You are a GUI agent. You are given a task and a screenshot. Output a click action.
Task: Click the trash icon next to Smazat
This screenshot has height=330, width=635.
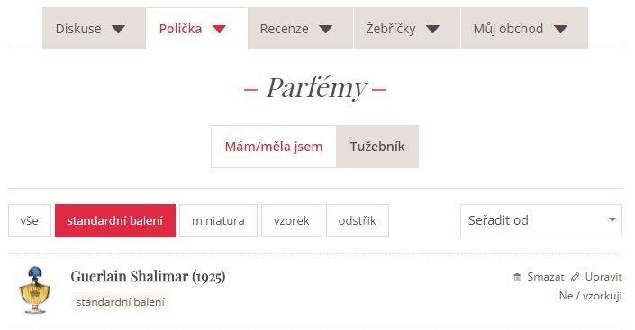point(517,278)
